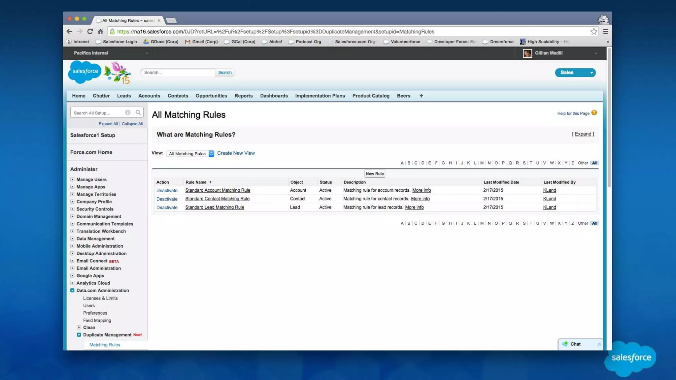Go to the Opportunities tab
Image resolution: width=676 pixels, height=380 pixels.
(x=211, y=96)
